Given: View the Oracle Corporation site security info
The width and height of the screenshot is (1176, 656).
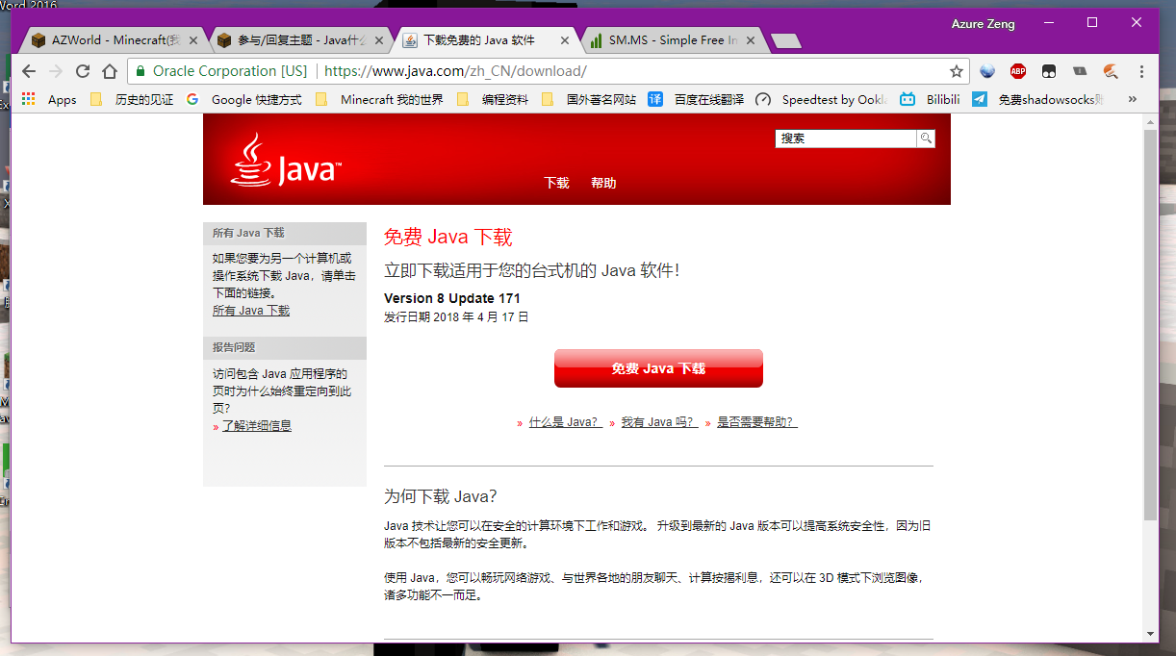Looking at the screenshot, I should point(221,71).
